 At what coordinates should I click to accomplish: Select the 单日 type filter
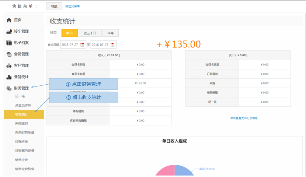[x=69, y=33]
